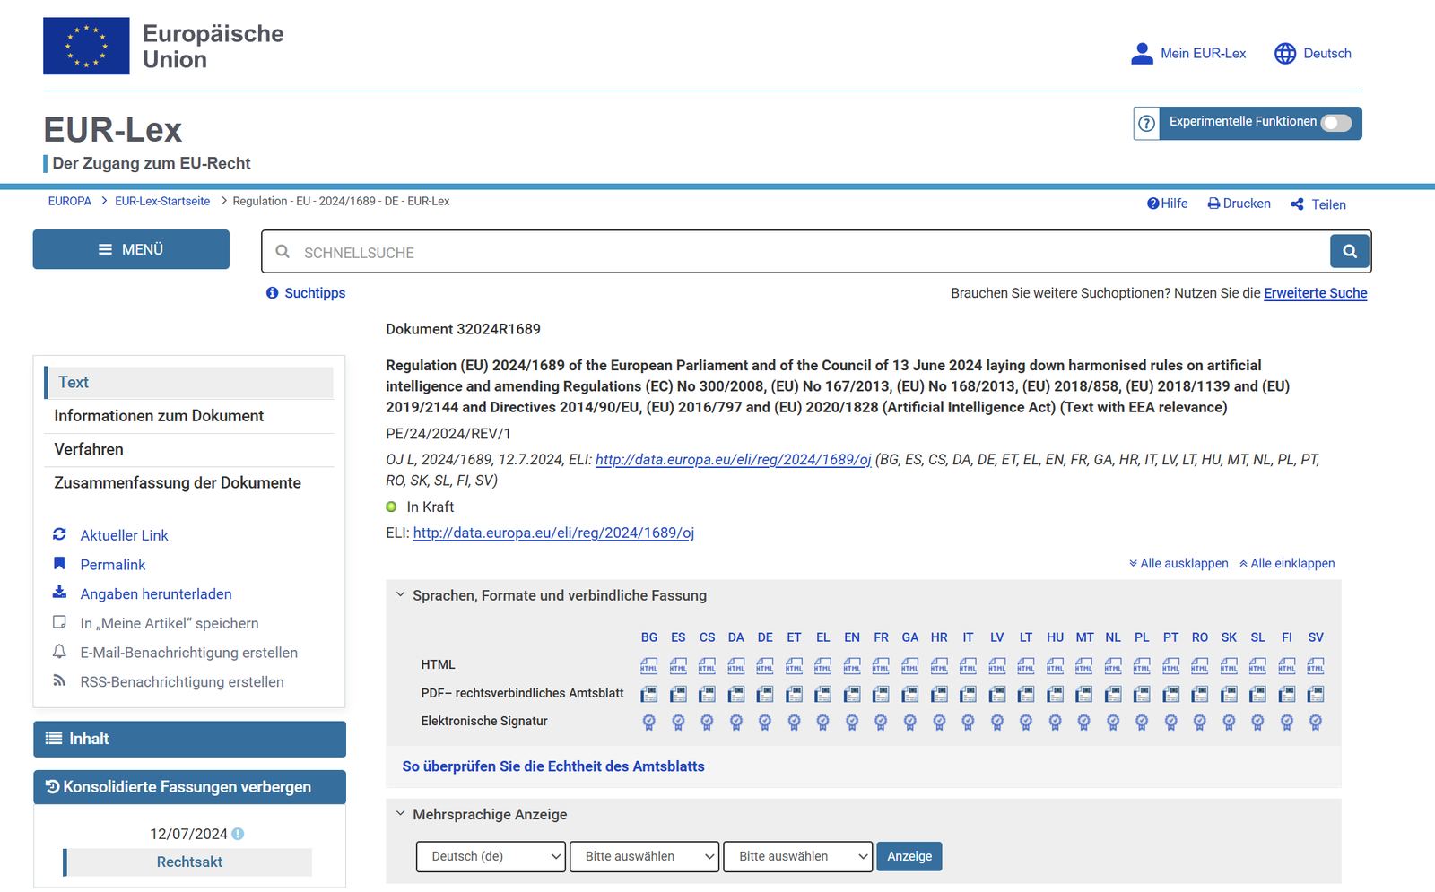This screenshot has height=892, width=1435.
Task: Open the second language 'Bitte auswählen' dropdown
Action: tap(645, 856)
